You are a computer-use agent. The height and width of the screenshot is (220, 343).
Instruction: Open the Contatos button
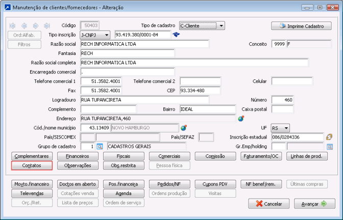32,166
